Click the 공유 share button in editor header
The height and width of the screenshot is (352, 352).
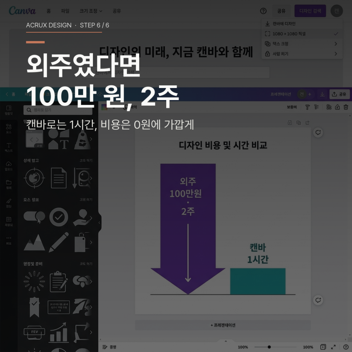pos(340,94)
